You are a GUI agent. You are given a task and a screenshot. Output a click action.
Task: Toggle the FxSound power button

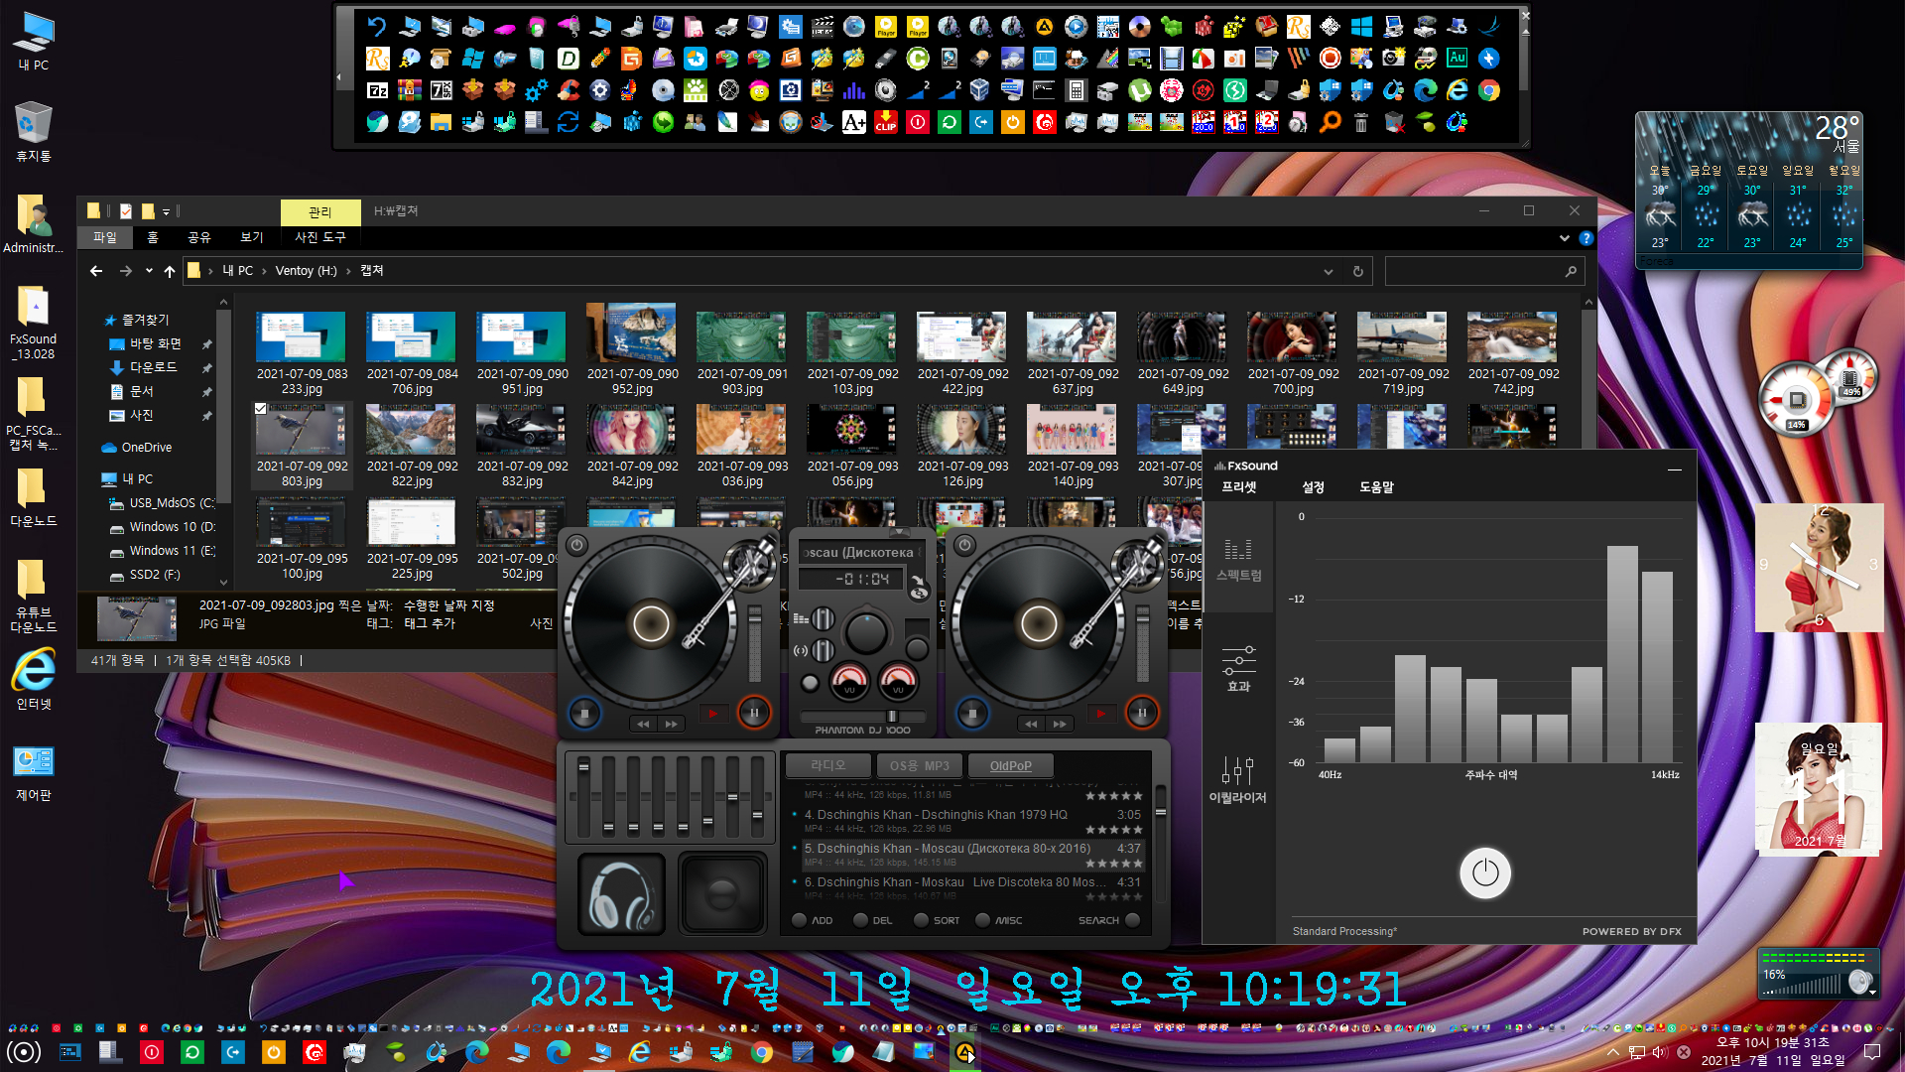point(1485,873)
